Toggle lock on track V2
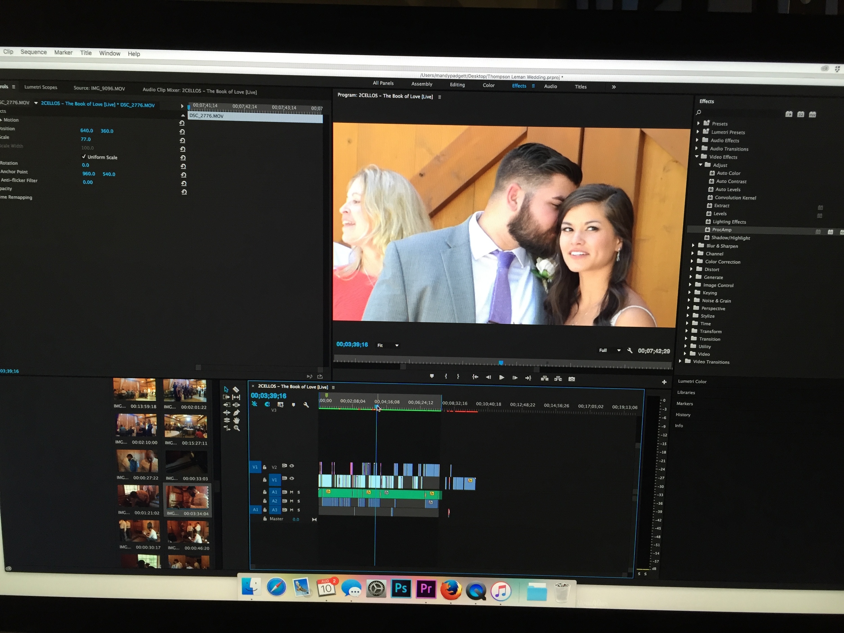This screenshot has height=633, width=844. tap(264, 467)
